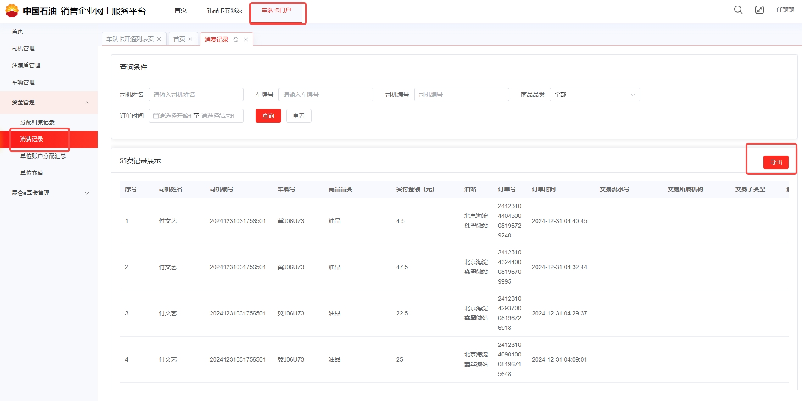Close the 首页 tab
Viewport: 802px width, 401px height.
(x=190, y=39)
